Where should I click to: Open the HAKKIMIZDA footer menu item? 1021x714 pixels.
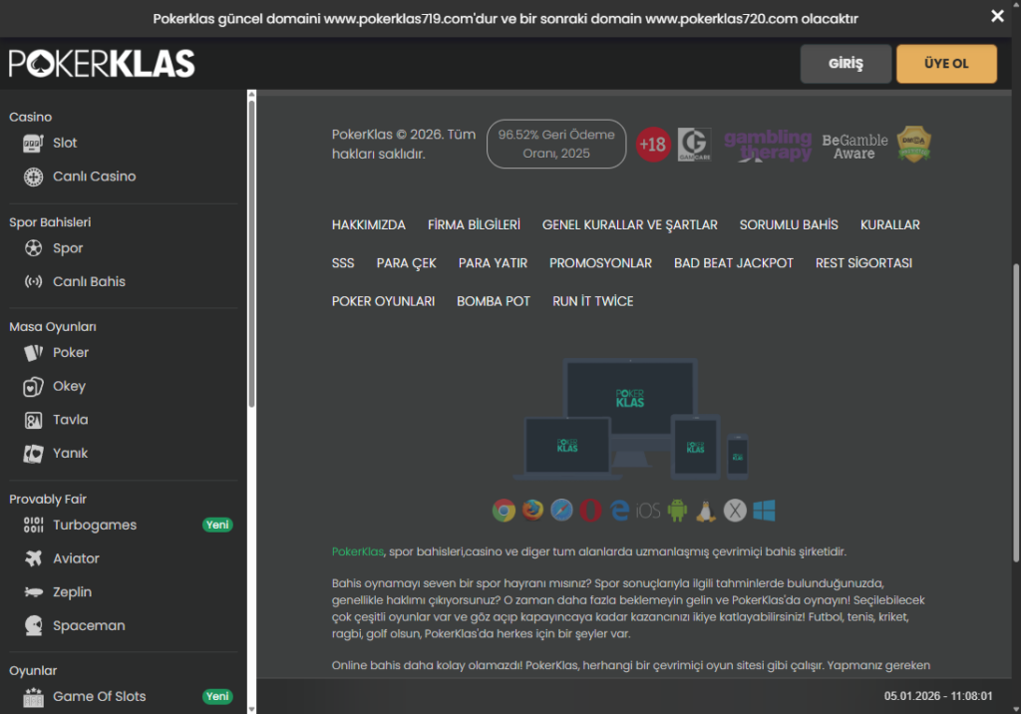369,225
